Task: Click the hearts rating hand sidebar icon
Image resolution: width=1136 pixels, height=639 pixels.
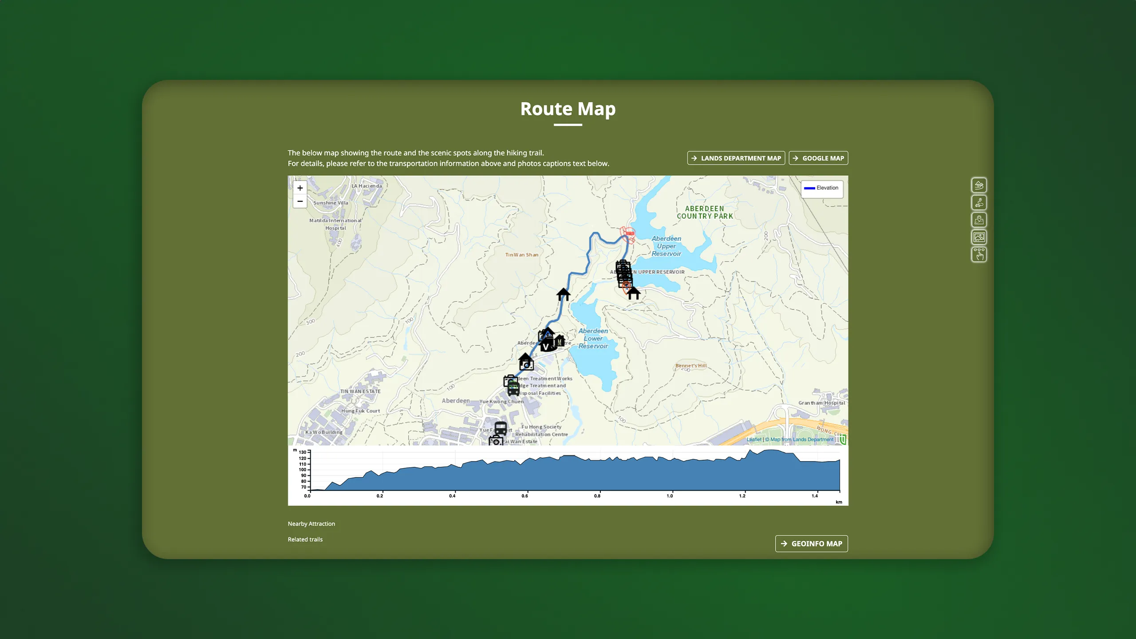Action: 979,254
